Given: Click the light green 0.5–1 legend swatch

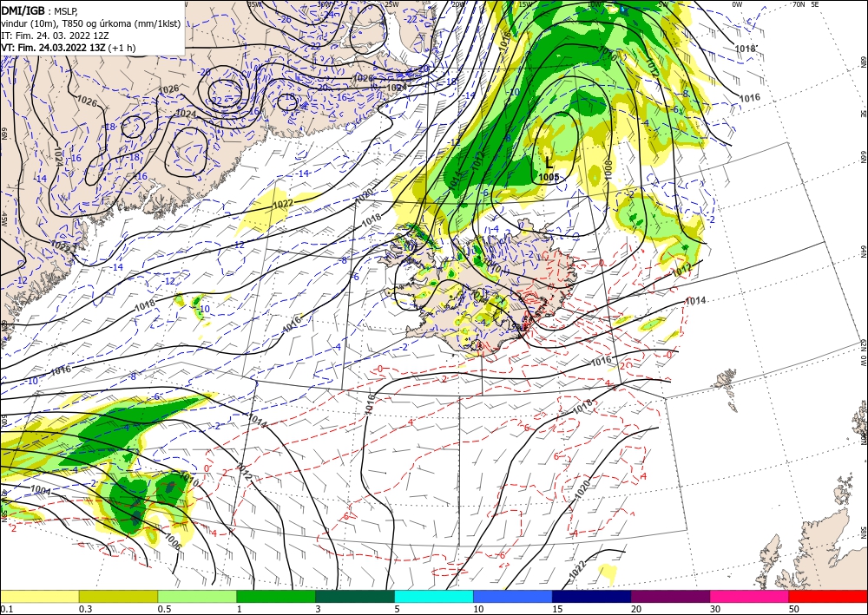Looking at the screenshot, I should [197, 596].
